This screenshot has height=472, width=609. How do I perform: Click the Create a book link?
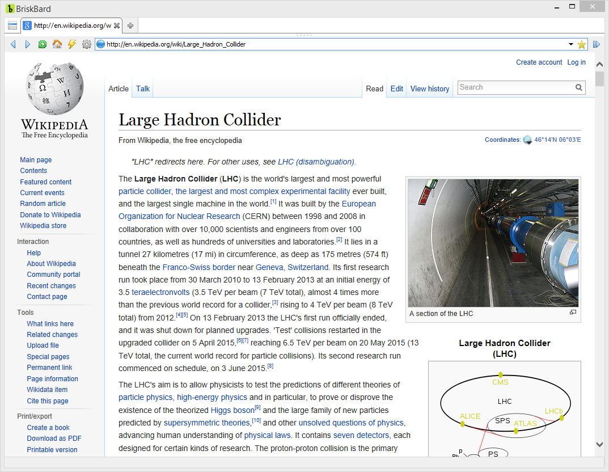(x=48, y=427)
